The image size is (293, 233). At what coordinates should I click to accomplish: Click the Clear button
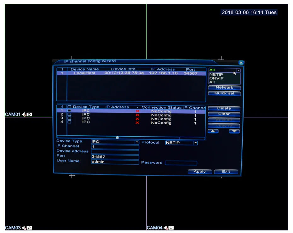(224, 114)
